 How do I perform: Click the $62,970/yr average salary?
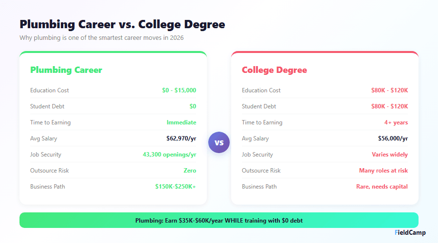pyautogui.click(x=182, y=139)
